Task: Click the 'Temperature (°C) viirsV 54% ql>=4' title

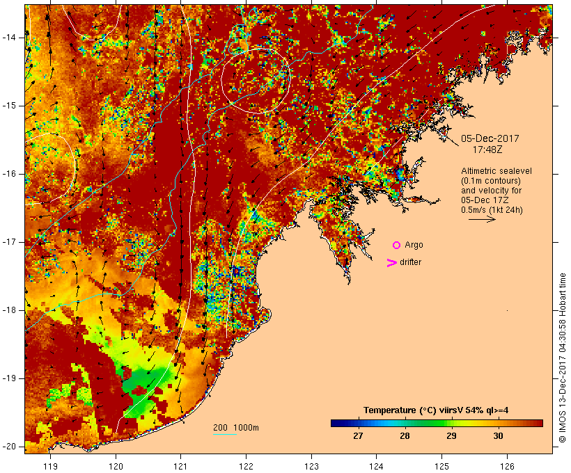Action: [436, 410]
